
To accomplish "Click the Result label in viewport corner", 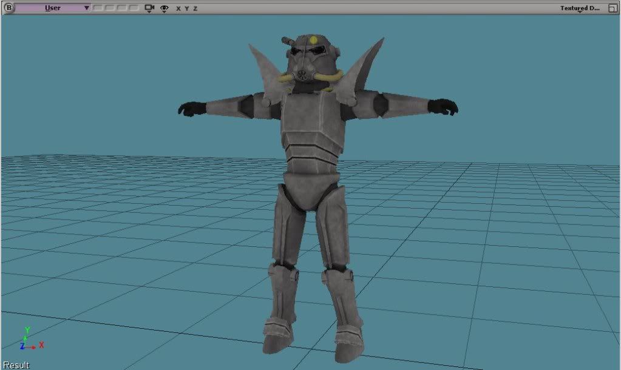I will [16, 365].
